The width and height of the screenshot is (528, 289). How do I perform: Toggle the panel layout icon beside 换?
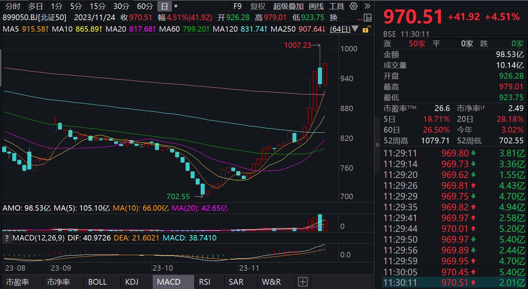368,18
